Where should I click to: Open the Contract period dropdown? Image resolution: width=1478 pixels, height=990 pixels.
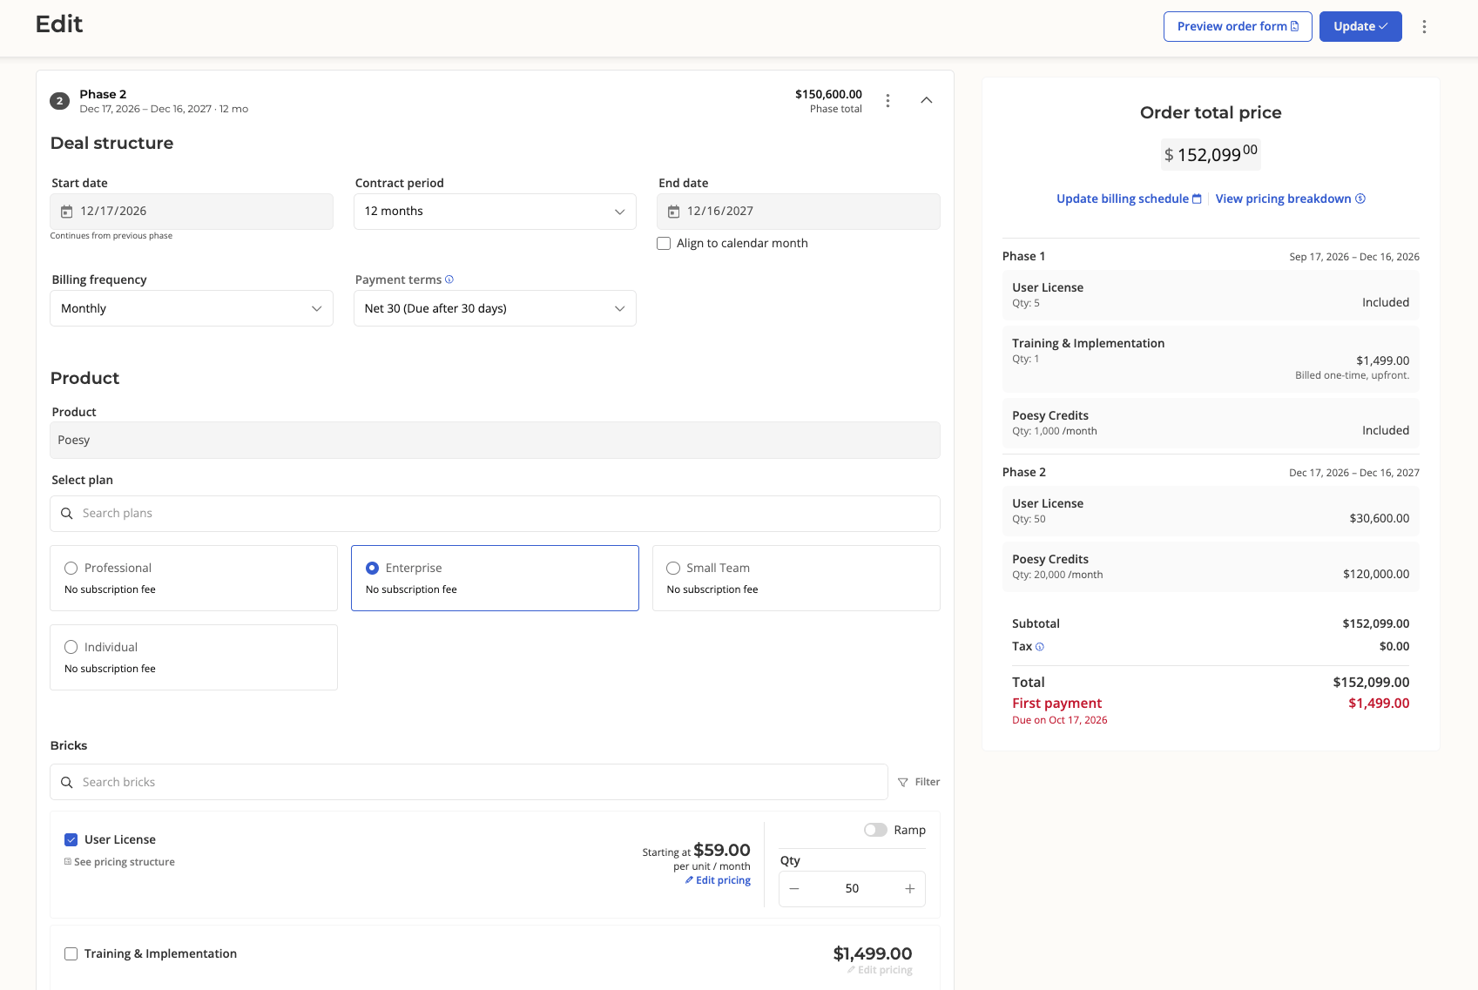(x=495, y=212)
